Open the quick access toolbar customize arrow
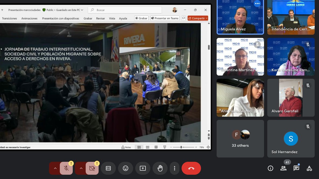The height and width of the screenshot is (179, 319). [x=2, y=10]
